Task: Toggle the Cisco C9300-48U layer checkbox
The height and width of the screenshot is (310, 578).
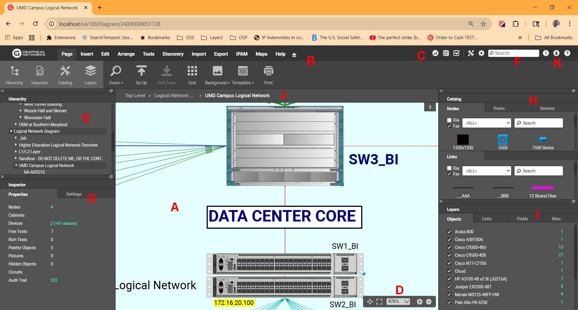Action: (449, 247)
